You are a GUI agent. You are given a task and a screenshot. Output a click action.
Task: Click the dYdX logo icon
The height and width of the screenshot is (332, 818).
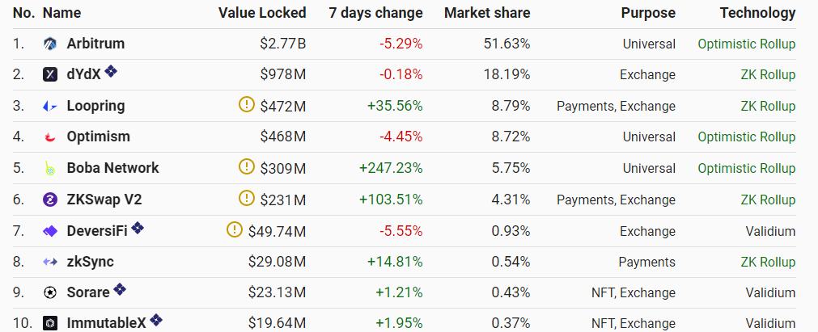click(x=50, y=75)
